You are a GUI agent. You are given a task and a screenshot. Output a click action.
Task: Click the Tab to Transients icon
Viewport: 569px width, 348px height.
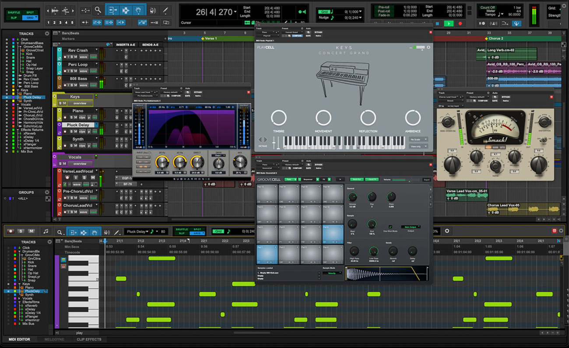click(85, 22)
